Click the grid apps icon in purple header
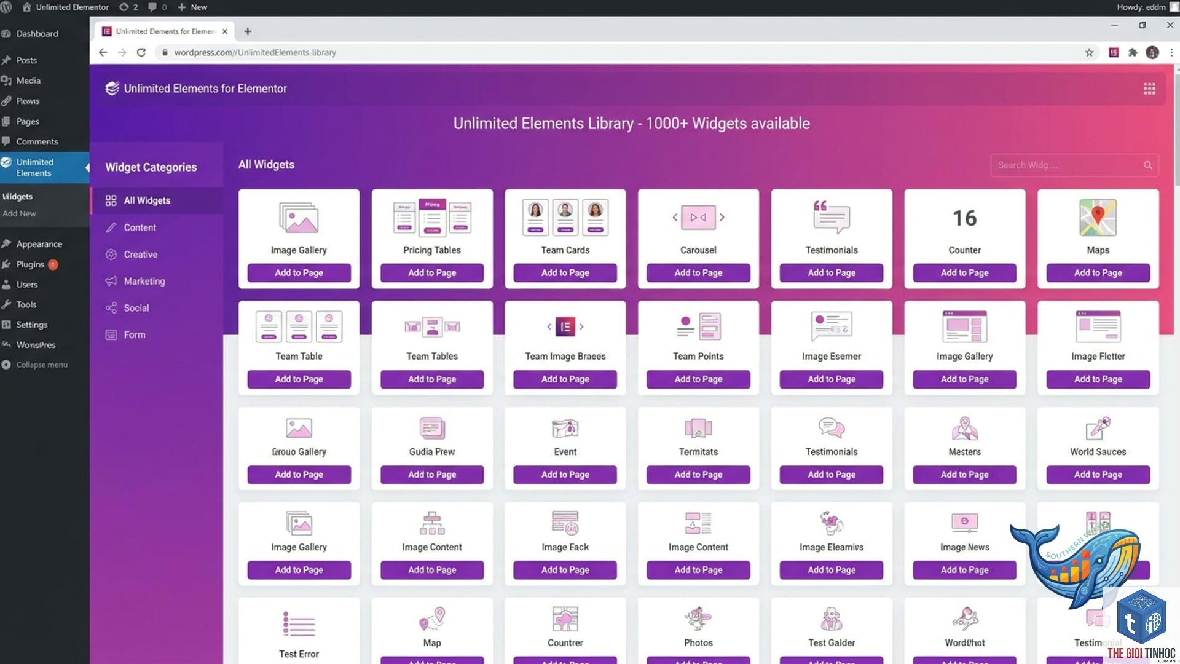The width and height of the screenshot is (1180, 664). 1149,89
